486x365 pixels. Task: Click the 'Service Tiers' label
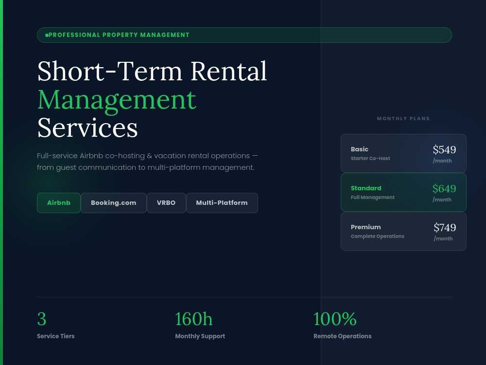pyautogui.click(x=55, y=336)
